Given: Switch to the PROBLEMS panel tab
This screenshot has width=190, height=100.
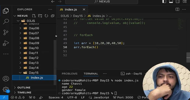Looking at the screenshot, I should [x=70, y=74].
